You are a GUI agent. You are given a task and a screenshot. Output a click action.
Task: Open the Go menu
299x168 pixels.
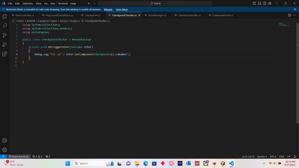[x=46, y=3]
